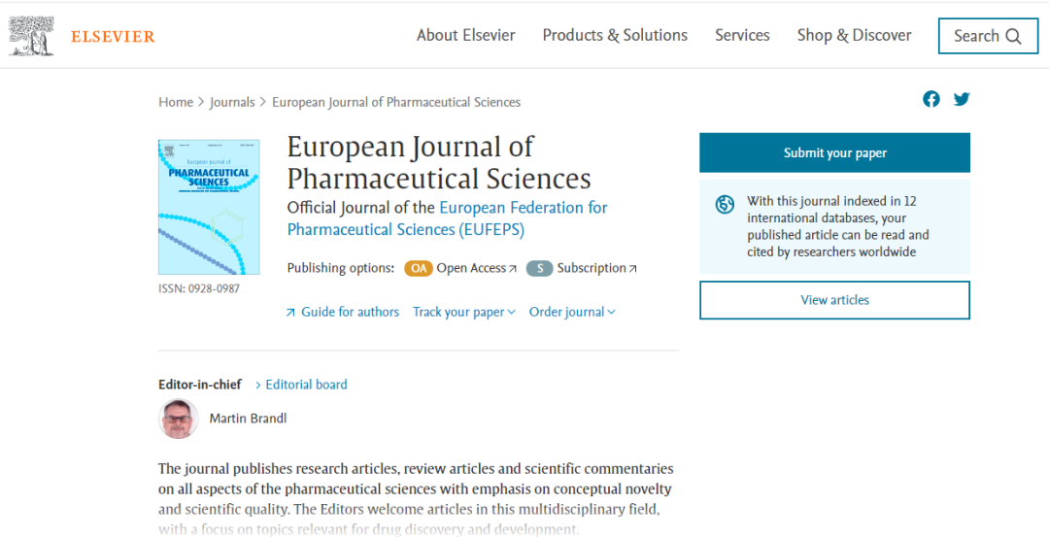
Task: Open the About Elsevier menu
Action: pos(465,35)
